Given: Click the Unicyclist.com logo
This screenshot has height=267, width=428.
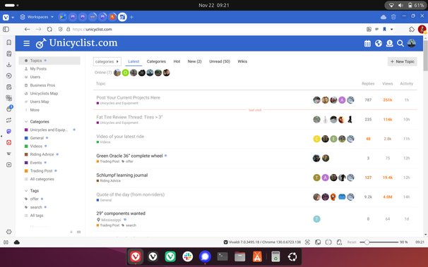Looking at the screenshot, I should pyautogui.click(x=76, y=43).
